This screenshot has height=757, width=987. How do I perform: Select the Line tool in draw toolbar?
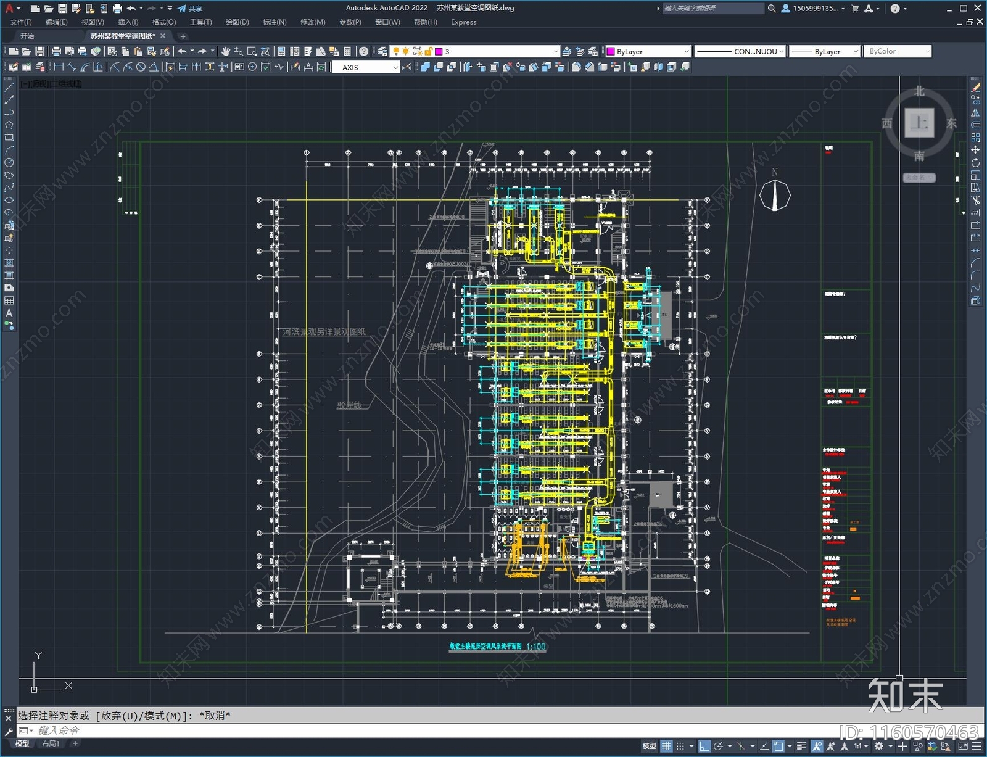point(9,88)
